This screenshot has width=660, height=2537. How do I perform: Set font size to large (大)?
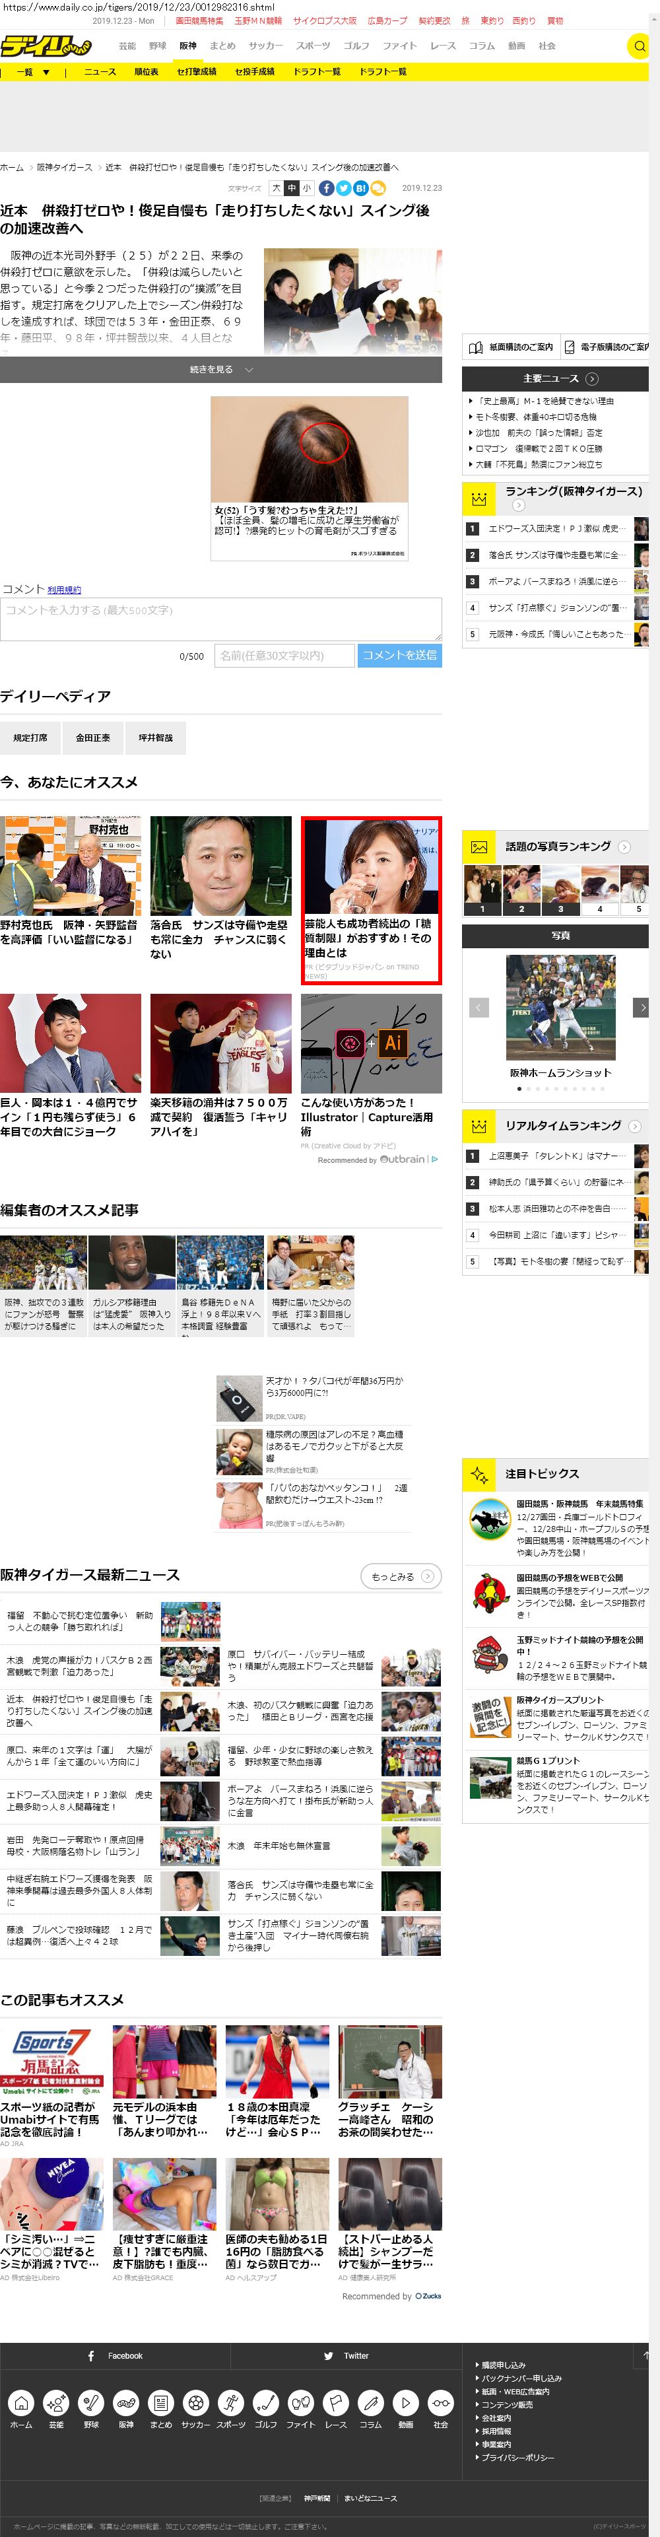tap(276, 188)
